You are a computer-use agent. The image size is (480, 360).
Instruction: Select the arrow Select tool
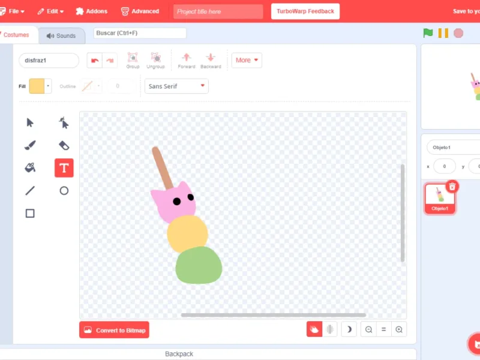pyautogui.click(x=30, y=123)
